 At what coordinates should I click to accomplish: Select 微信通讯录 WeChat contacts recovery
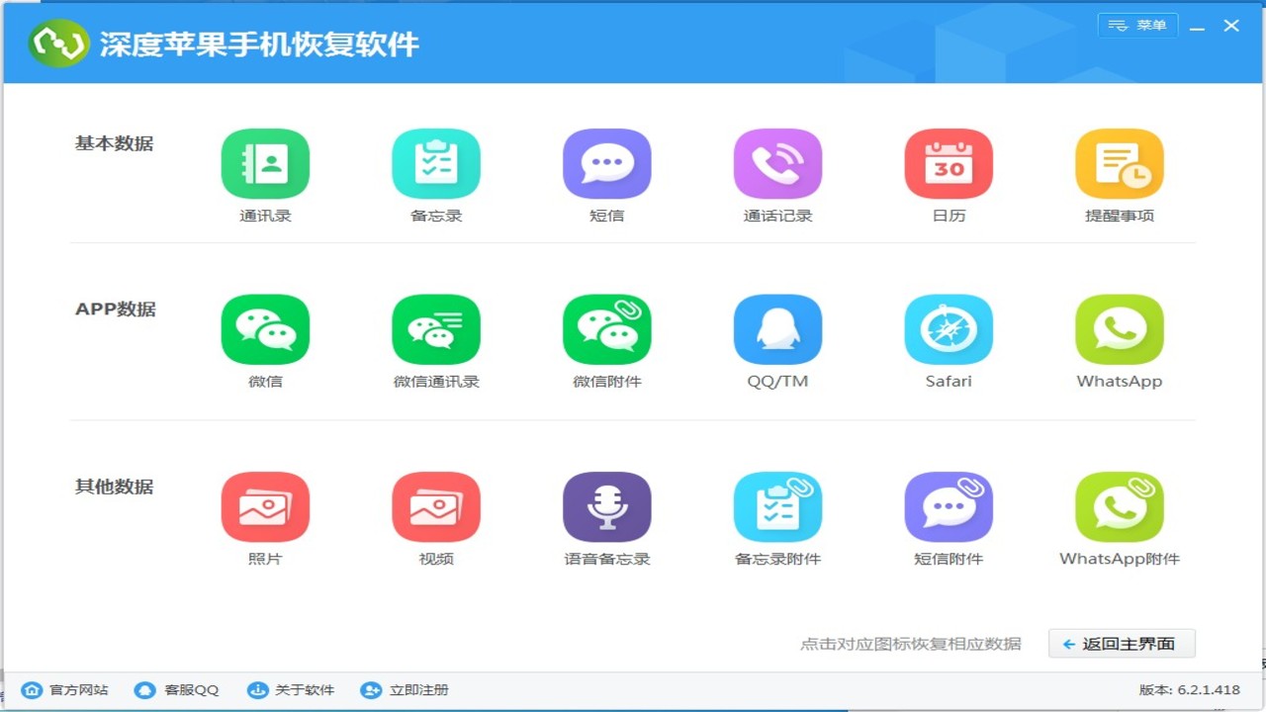[x=435, y=329]
